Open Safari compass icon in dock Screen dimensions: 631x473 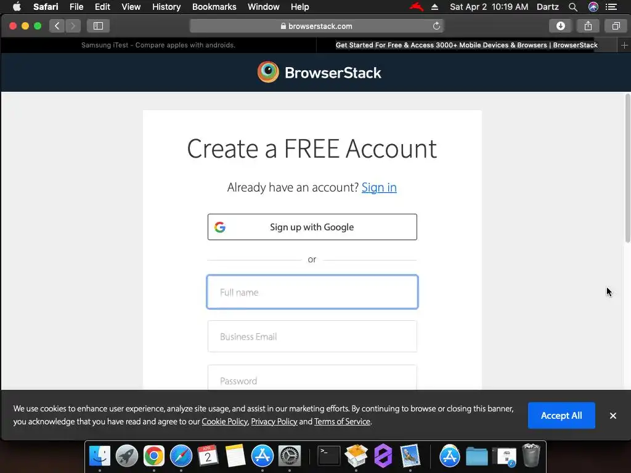coord(181,456)
